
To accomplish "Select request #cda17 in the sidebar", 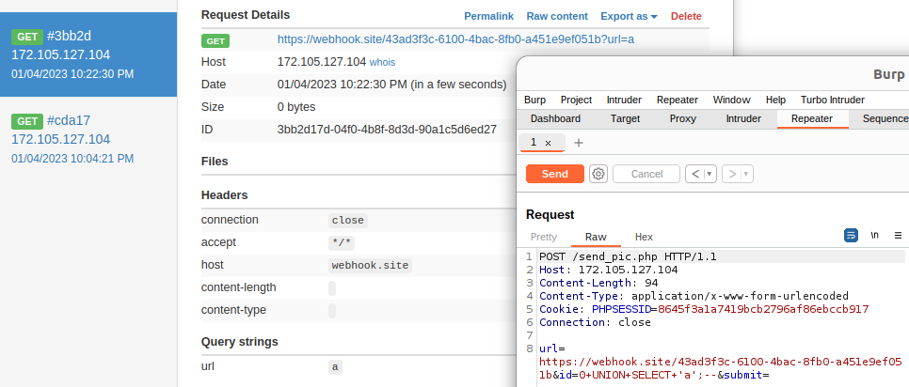I will 88,139.
